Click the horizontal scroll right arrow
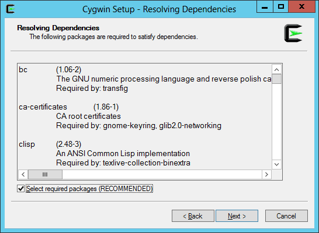The height and width of the screenshot is (233, 319). [266, 174]
